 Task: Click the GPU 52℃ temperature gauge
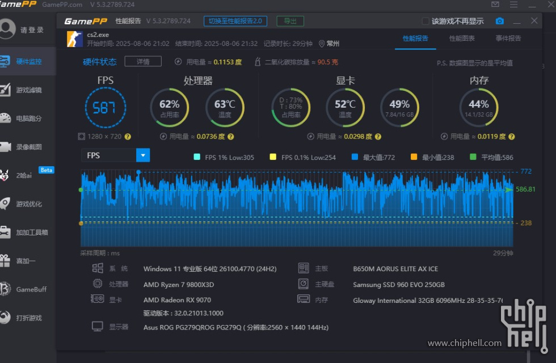point(345,107)
